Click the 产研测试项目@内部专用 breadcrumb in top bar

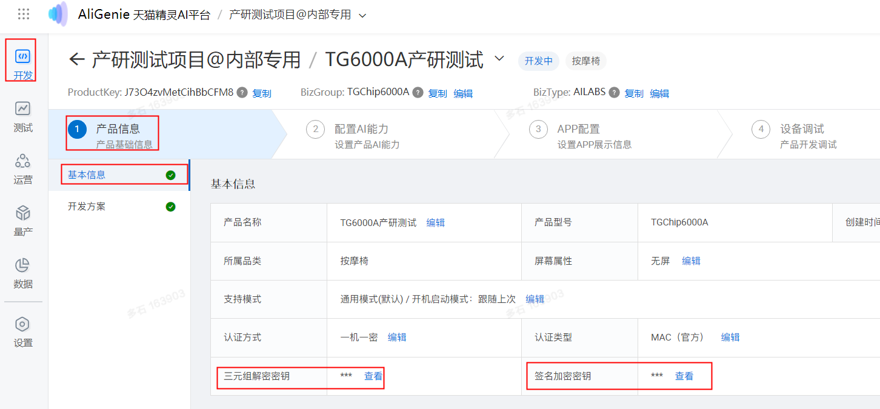point(290,15)
